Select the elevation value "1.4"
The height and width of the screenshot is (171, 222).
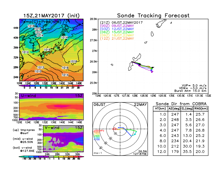click(189, 114)
